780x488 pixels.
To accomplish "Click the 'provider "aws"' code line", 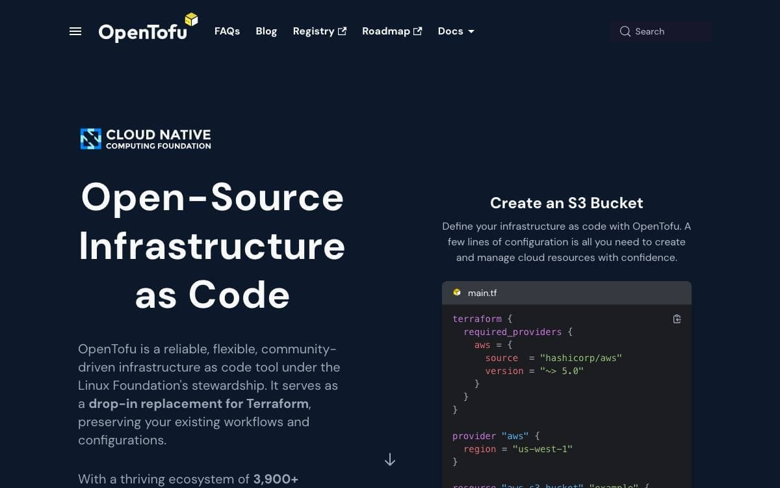I will pos(496,436).
